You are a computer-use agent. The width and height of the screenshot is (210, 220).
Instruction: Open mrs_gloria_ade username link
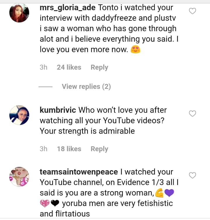pyautogui.click(x=67, y=8)
